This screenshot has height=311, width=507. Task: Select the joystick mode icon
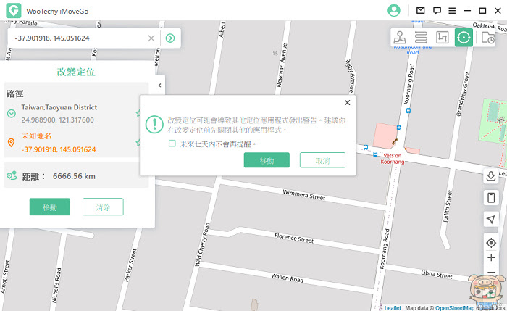[400, 38]
